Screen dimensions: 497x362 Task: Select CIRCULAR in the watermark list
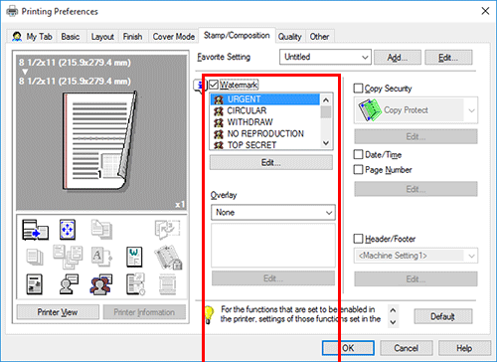(265, 110)
